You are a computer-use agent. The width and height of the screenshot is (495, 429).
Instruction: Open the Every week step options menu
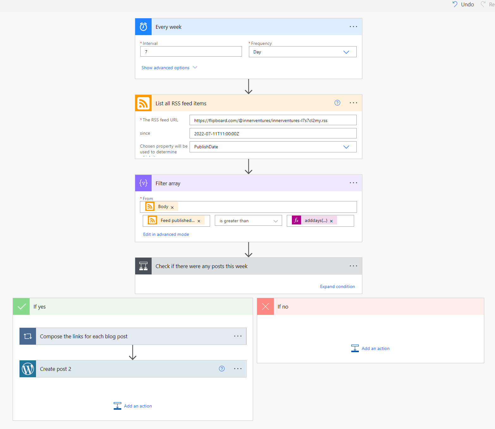click(x=353, y=27)
